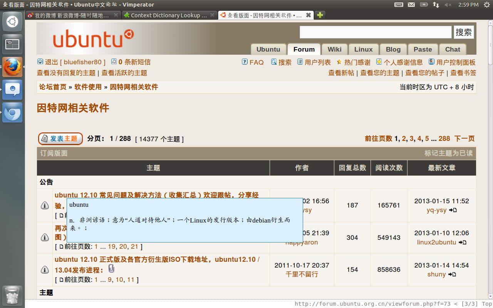Select the Forum navigation tab
Viewport: 493px width, 308px height.
[304, 49]
